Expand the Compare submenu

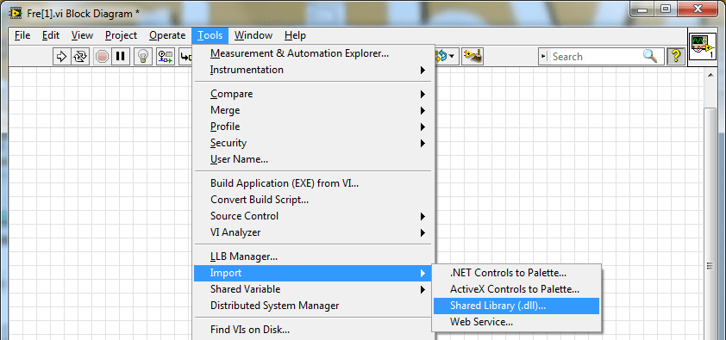point(313,94)
